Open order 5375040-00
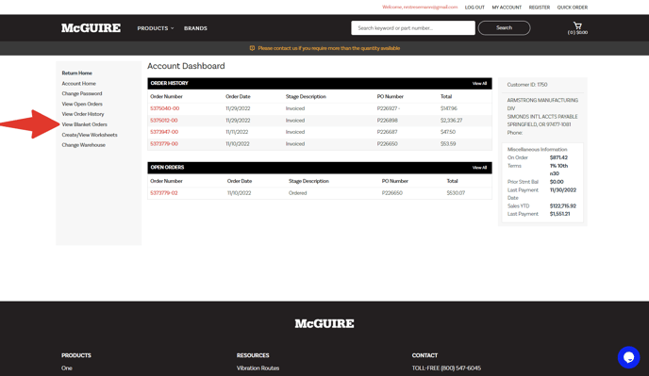The image size is (649, 376). click(x=165, y=108)
